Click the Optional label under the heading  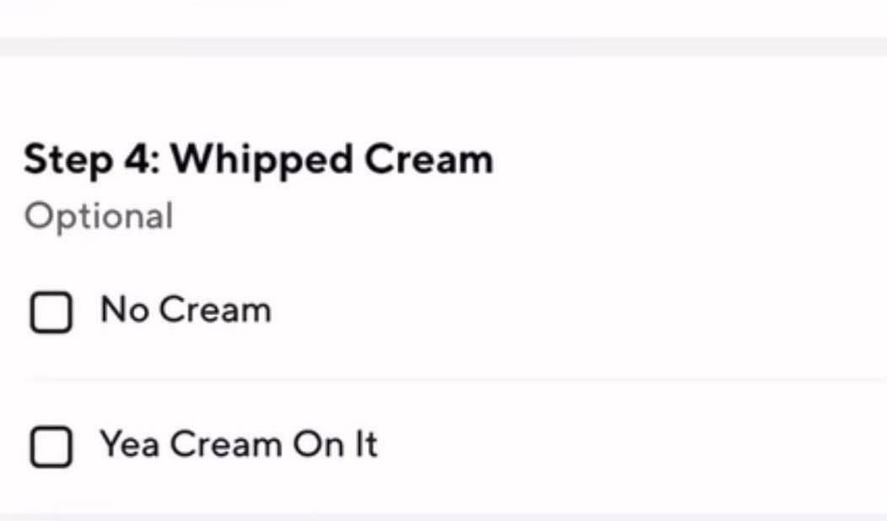[99, 214]
